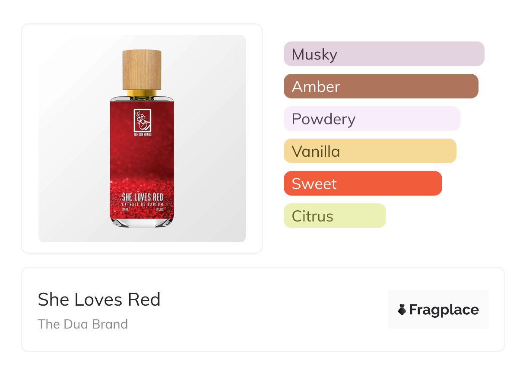The width and height of the screenshot is (526, 373).
Task: Click the Fragplace wordmark text
Action: pyautogui.click(x=444, y=310)
